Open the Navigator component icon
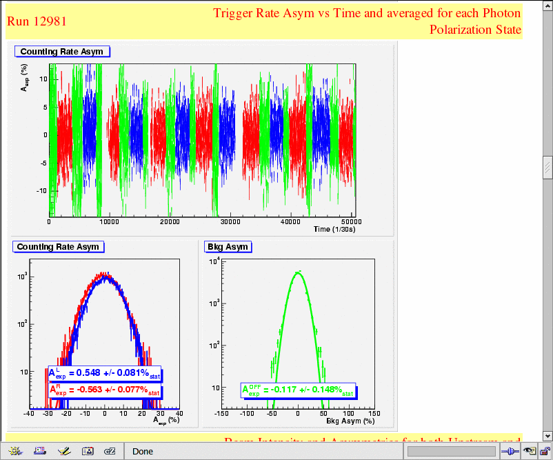Screen dimensions: 553x460 pos(16,451)
